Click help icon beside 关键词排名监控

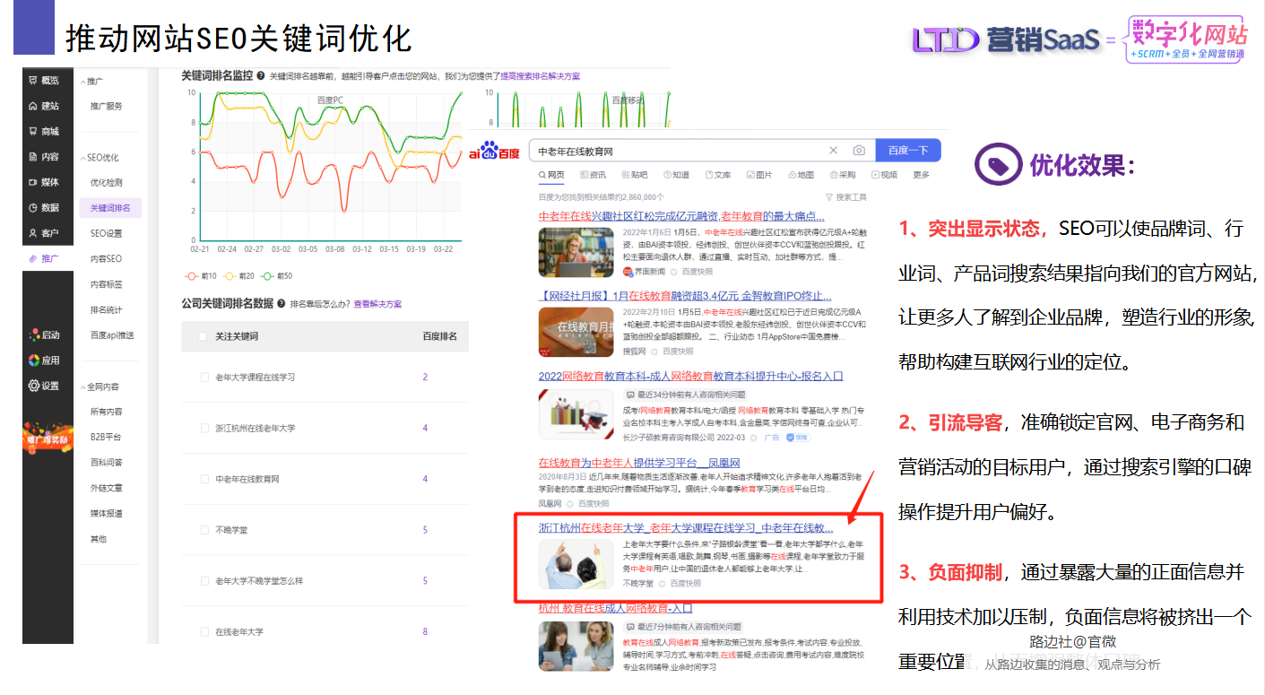point(261,76)
